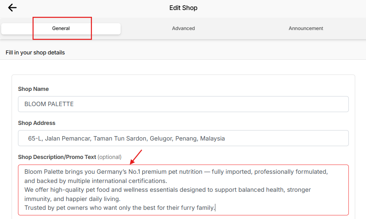Click the 'Fill in your shop details' heading
Image resolution: width=366 pixels, height=219 pixels.
click(35, 52)
